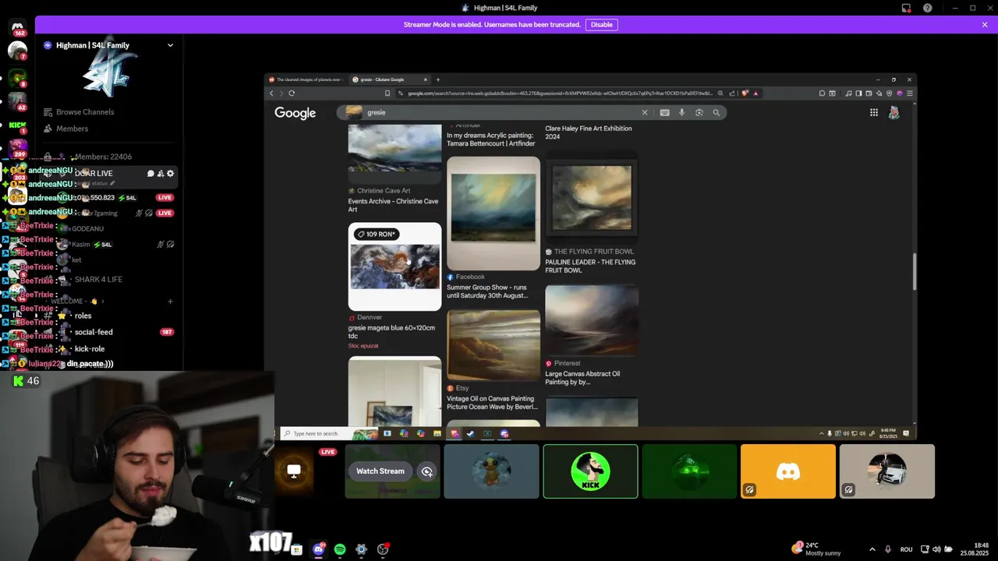Click the Google results page scrollbar
The width and height of the screenshot is (998, 561).
pos(914,271)
